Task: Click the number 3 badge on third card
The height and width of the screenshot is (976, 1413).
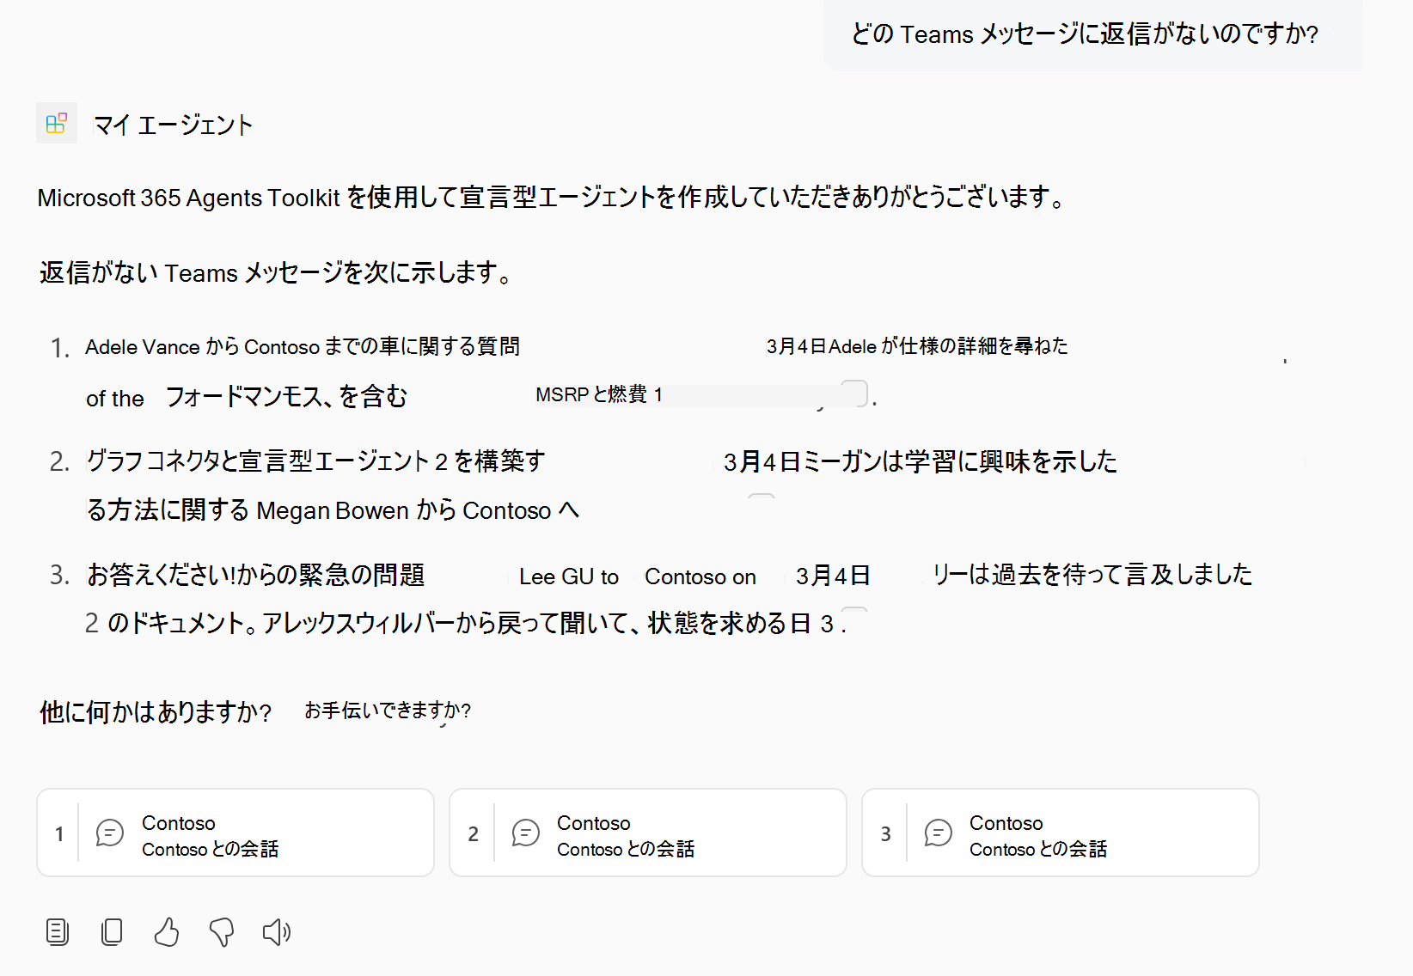Action: 886,833
